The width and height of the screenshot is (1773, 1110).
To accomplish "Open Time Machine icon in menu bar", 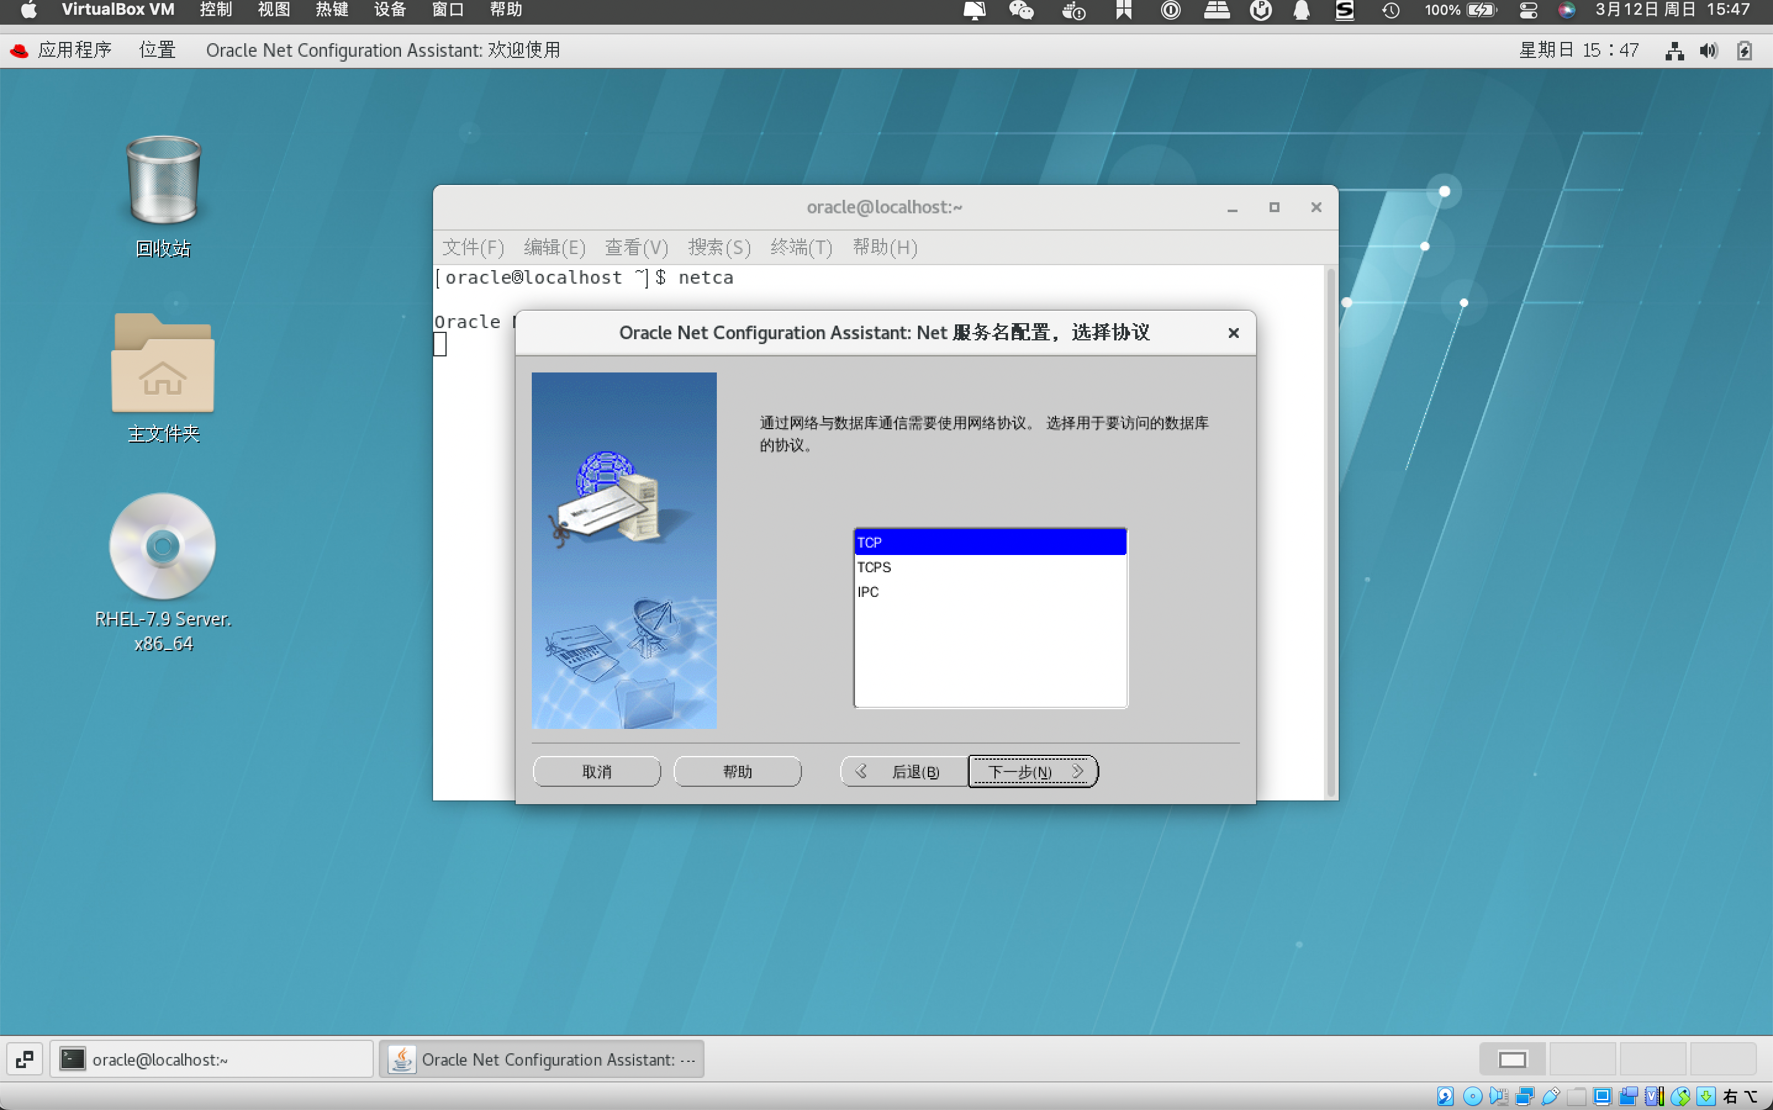I will [x=1391, y=10].
